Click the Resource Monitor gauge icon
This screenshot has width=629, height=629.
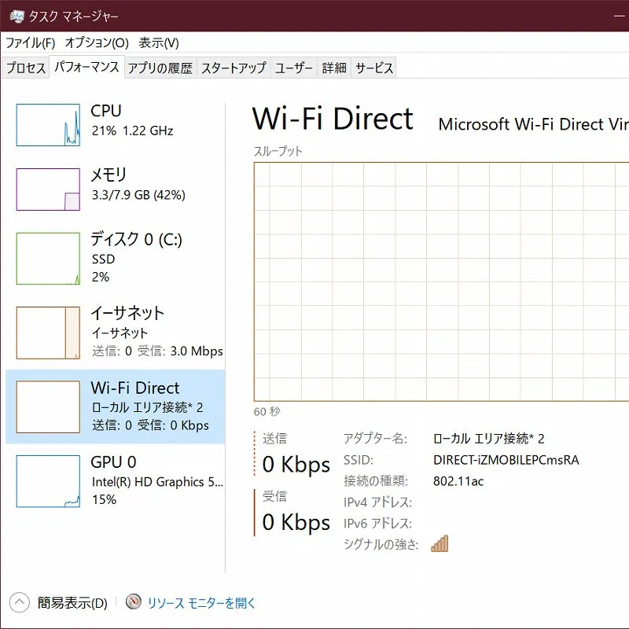point(134,601)
